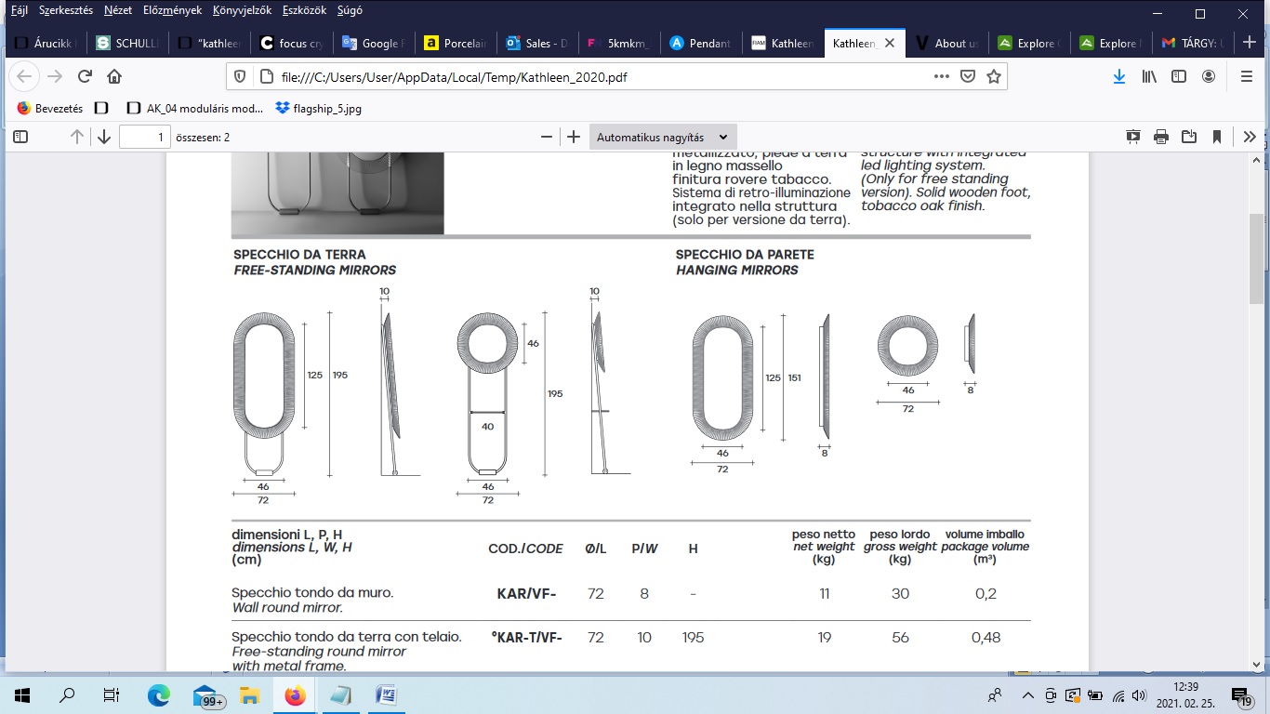This screenshot has width=1270, height=714.
Task: Switch to presentation mode
Action: (x=1133, y=137)
